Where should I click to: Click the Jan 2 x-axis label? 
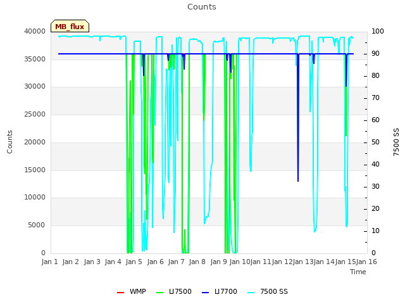[70, 262]
